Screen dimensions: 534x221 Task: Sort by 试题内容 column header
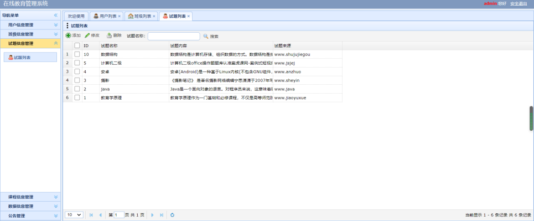pos(221,45)
